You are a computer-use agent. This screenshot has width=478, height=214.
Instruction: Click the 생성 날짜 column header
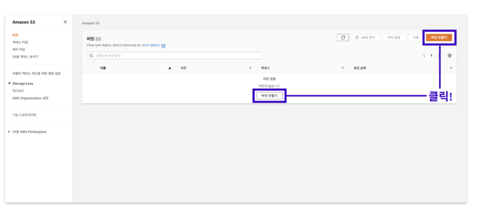(359, 68)
